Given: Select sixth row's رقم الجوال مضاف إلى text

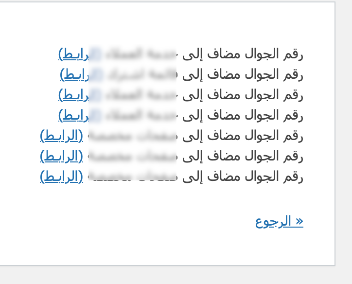Looking at the screenshot, I should [x=243, y=156].
